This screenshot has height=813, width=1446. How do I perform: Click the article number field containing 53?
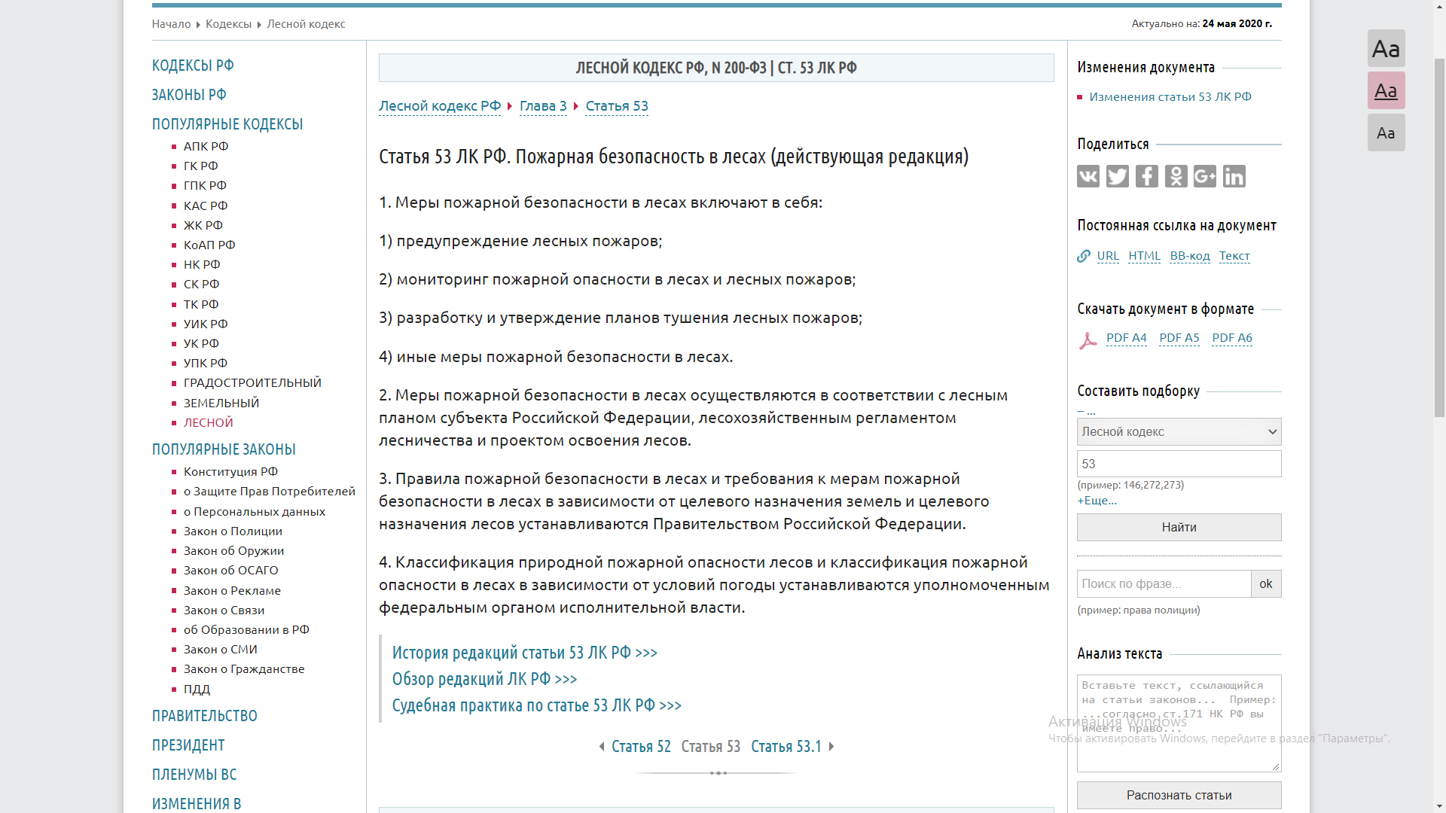point(1179,464)
